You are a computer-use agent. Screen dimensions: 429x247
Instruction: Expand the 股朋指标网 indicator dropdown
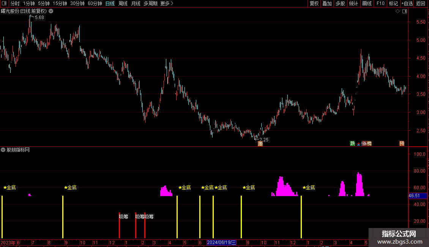[x=3, y=150]
